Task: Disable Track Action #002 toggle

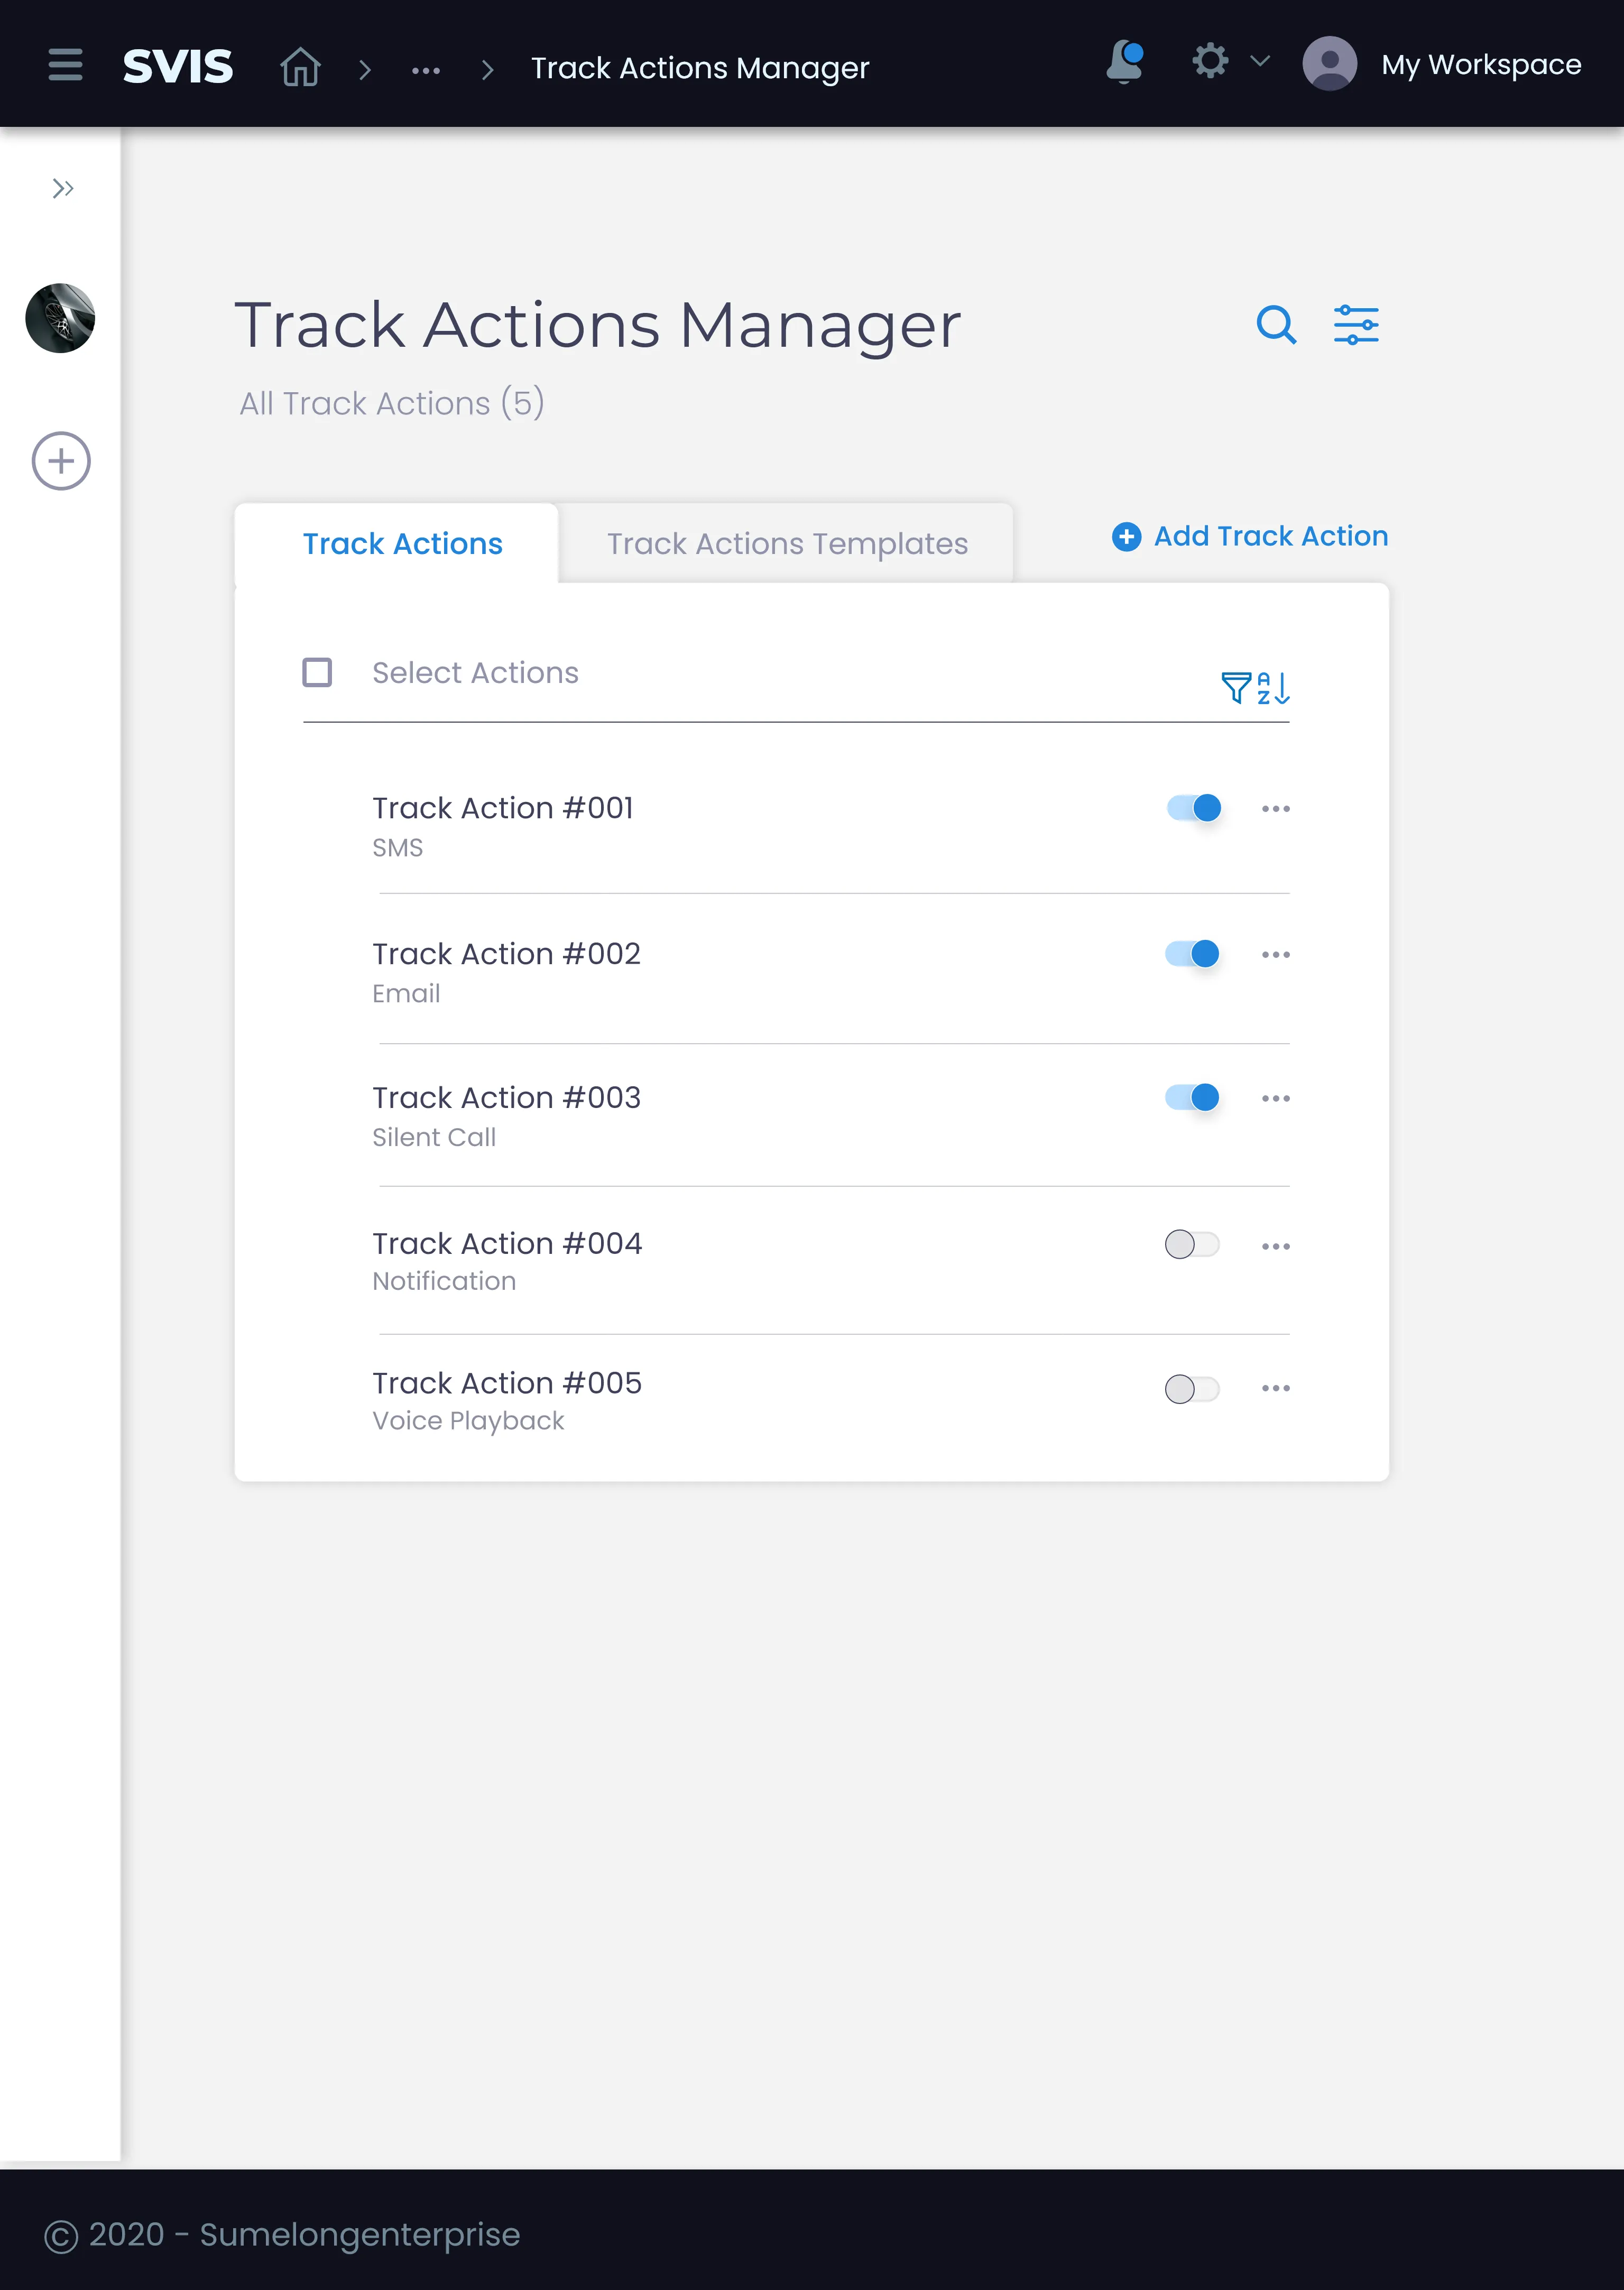Action: tap(1192, 954)
